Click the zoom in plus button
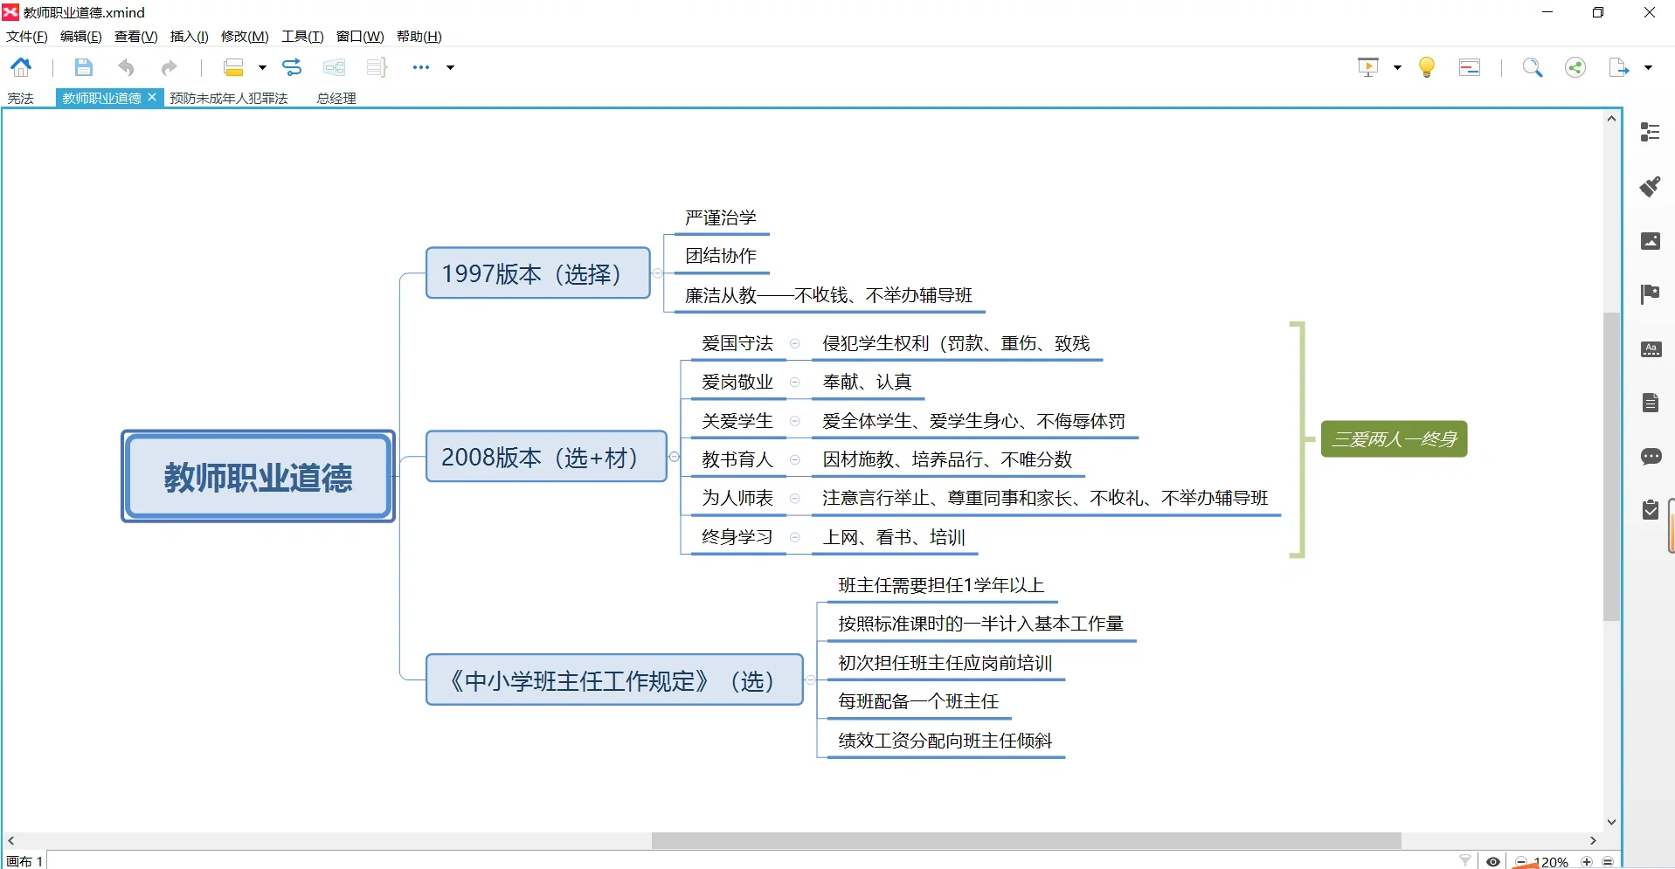 point(1588,862)
